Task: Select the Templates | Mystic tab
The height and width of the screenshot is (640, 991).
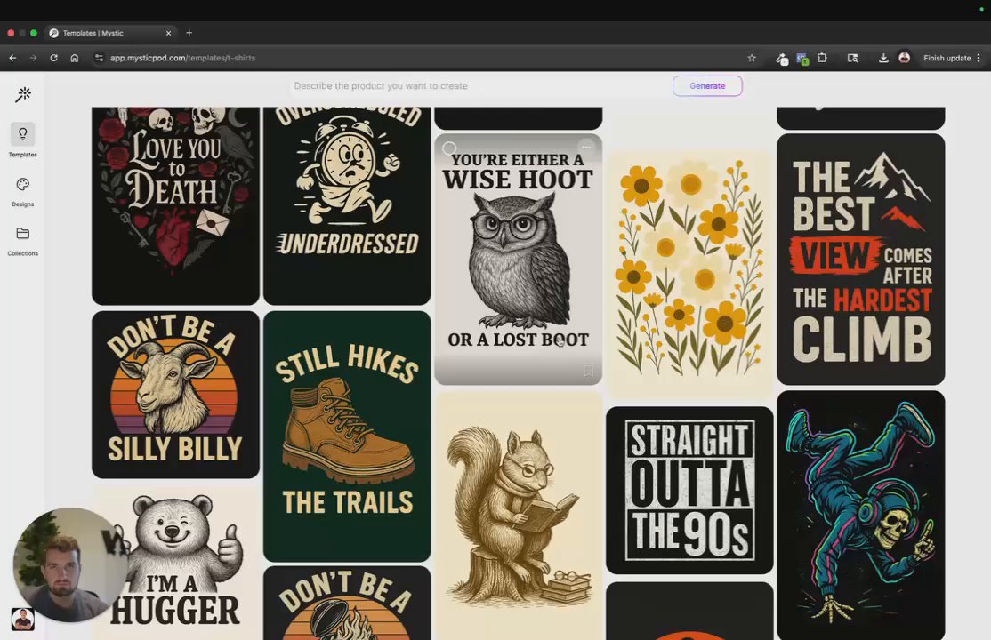Action: coord(110,33)
